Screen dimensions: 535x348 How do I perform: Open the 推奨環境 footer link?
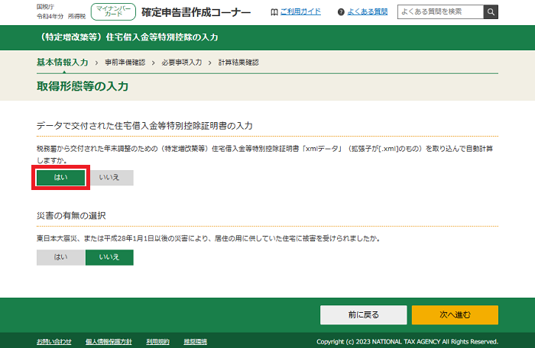194,341
